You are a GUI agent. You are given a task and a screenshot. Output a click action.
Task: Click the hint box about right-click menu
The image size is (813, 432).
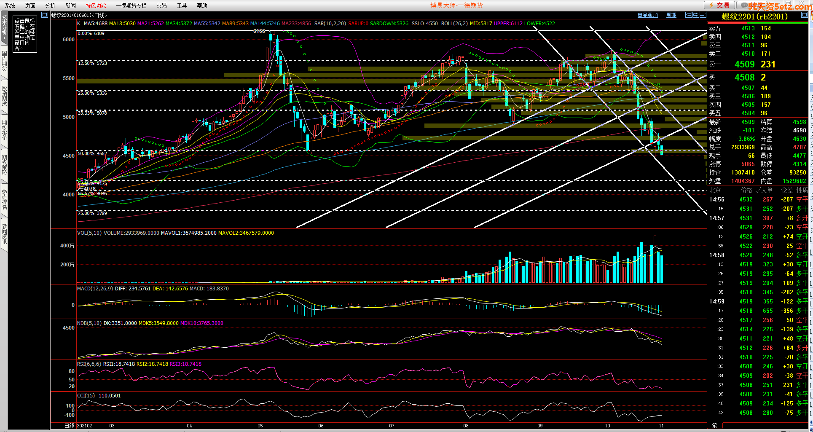point(25,34)
